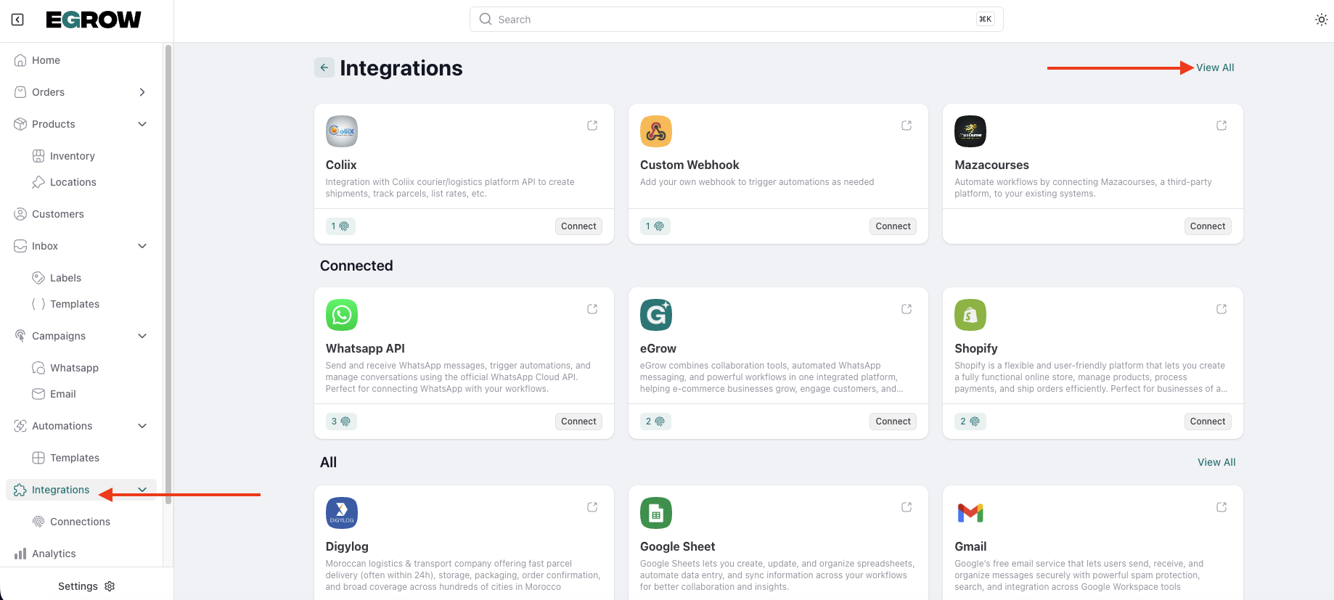Expand the Orders menu chevron

point(142,92)
